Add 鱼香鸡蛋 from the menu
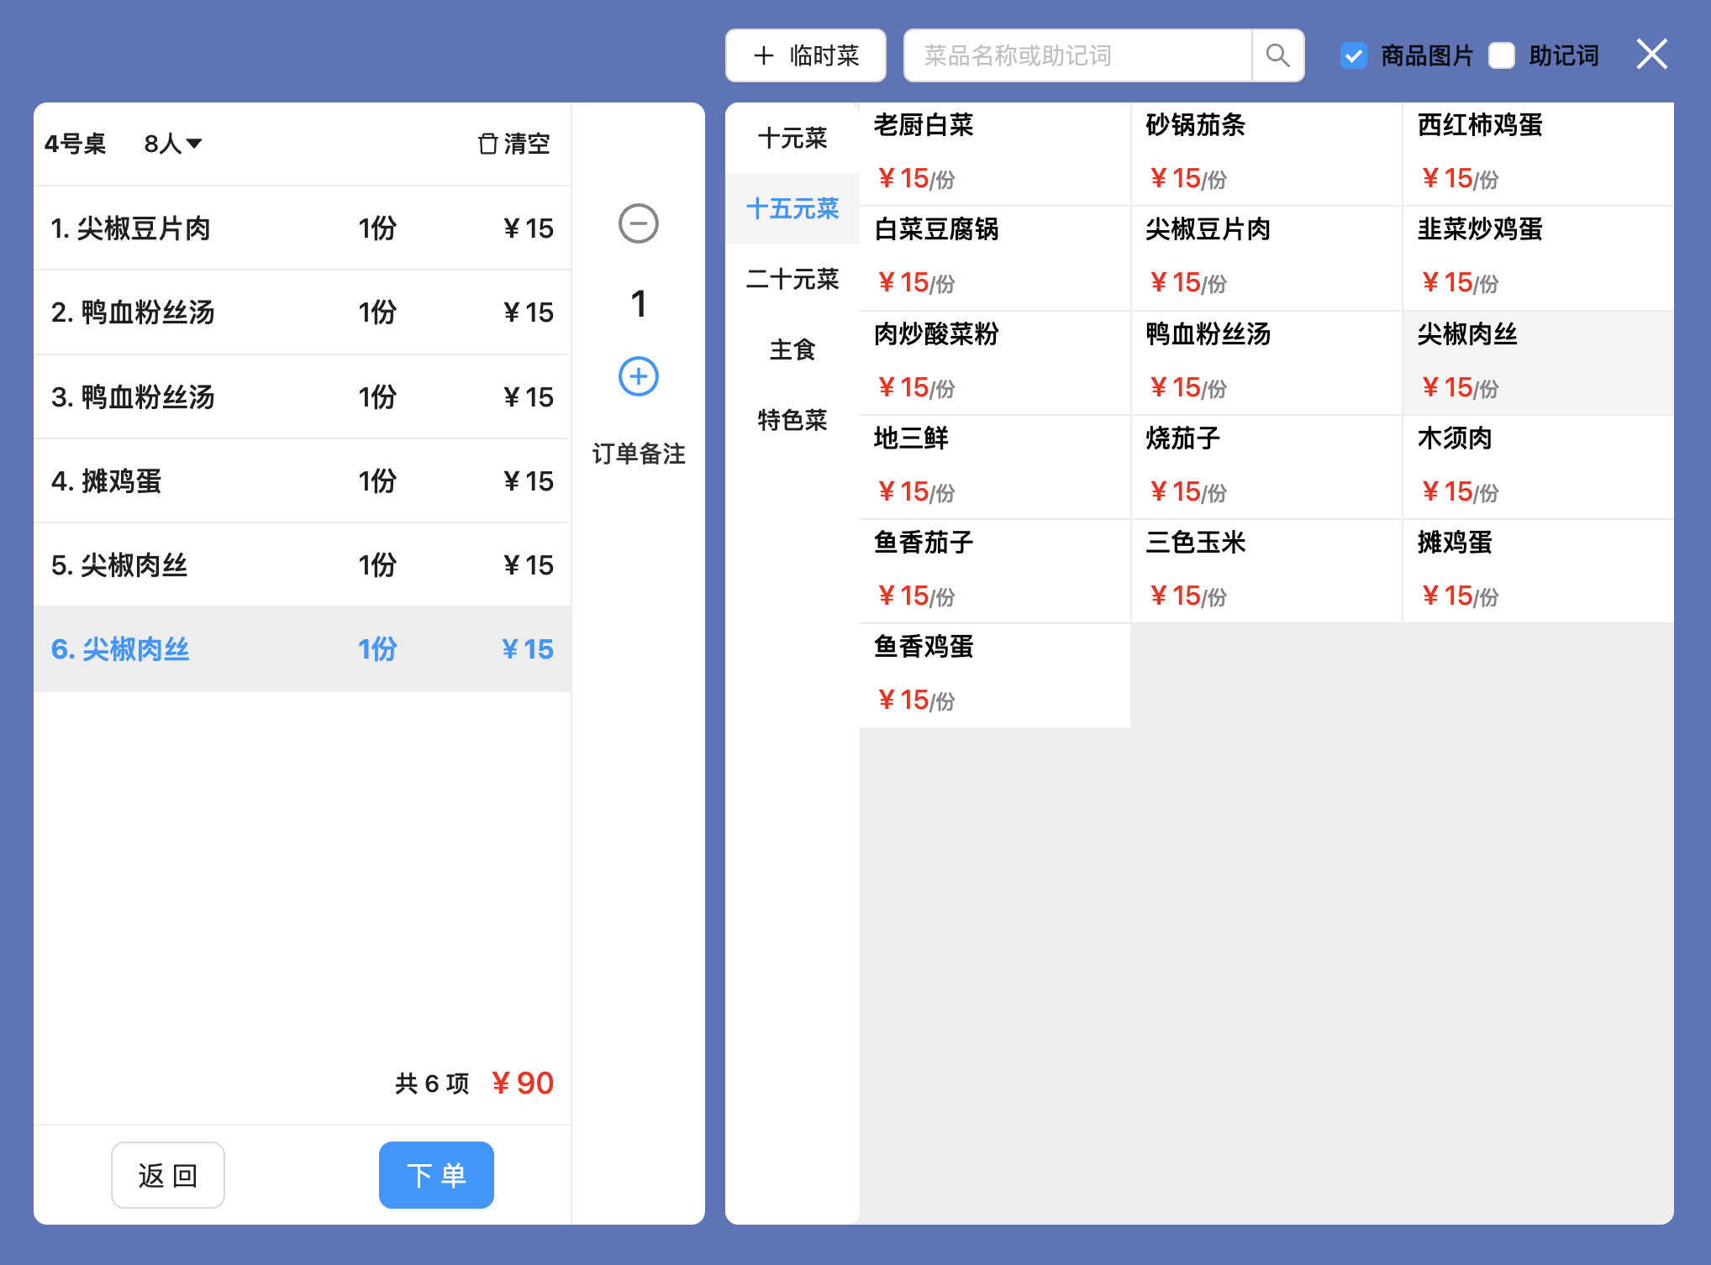Image resolution: width=1711 pixels, height=1265 pixels. (x=994, y=674)
